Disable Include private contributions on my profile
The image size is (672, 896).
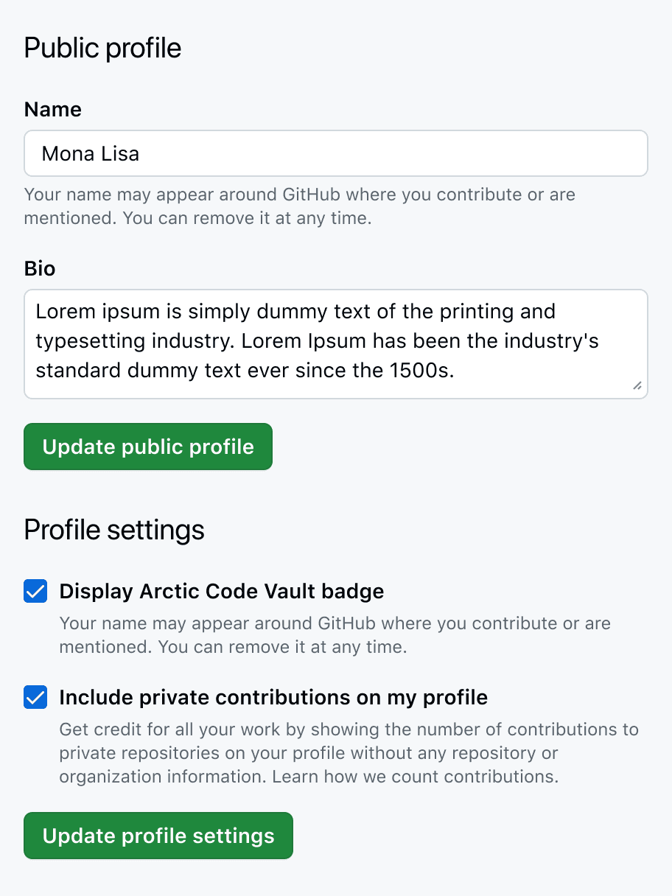pyautogui.click(x=35, y=697)
